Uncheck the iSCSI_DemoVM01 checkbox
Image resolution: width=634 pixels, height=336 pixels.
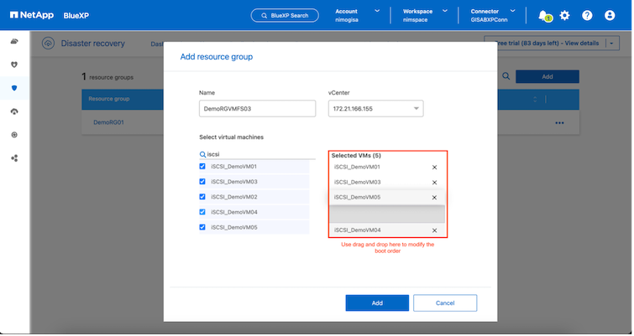202,167
